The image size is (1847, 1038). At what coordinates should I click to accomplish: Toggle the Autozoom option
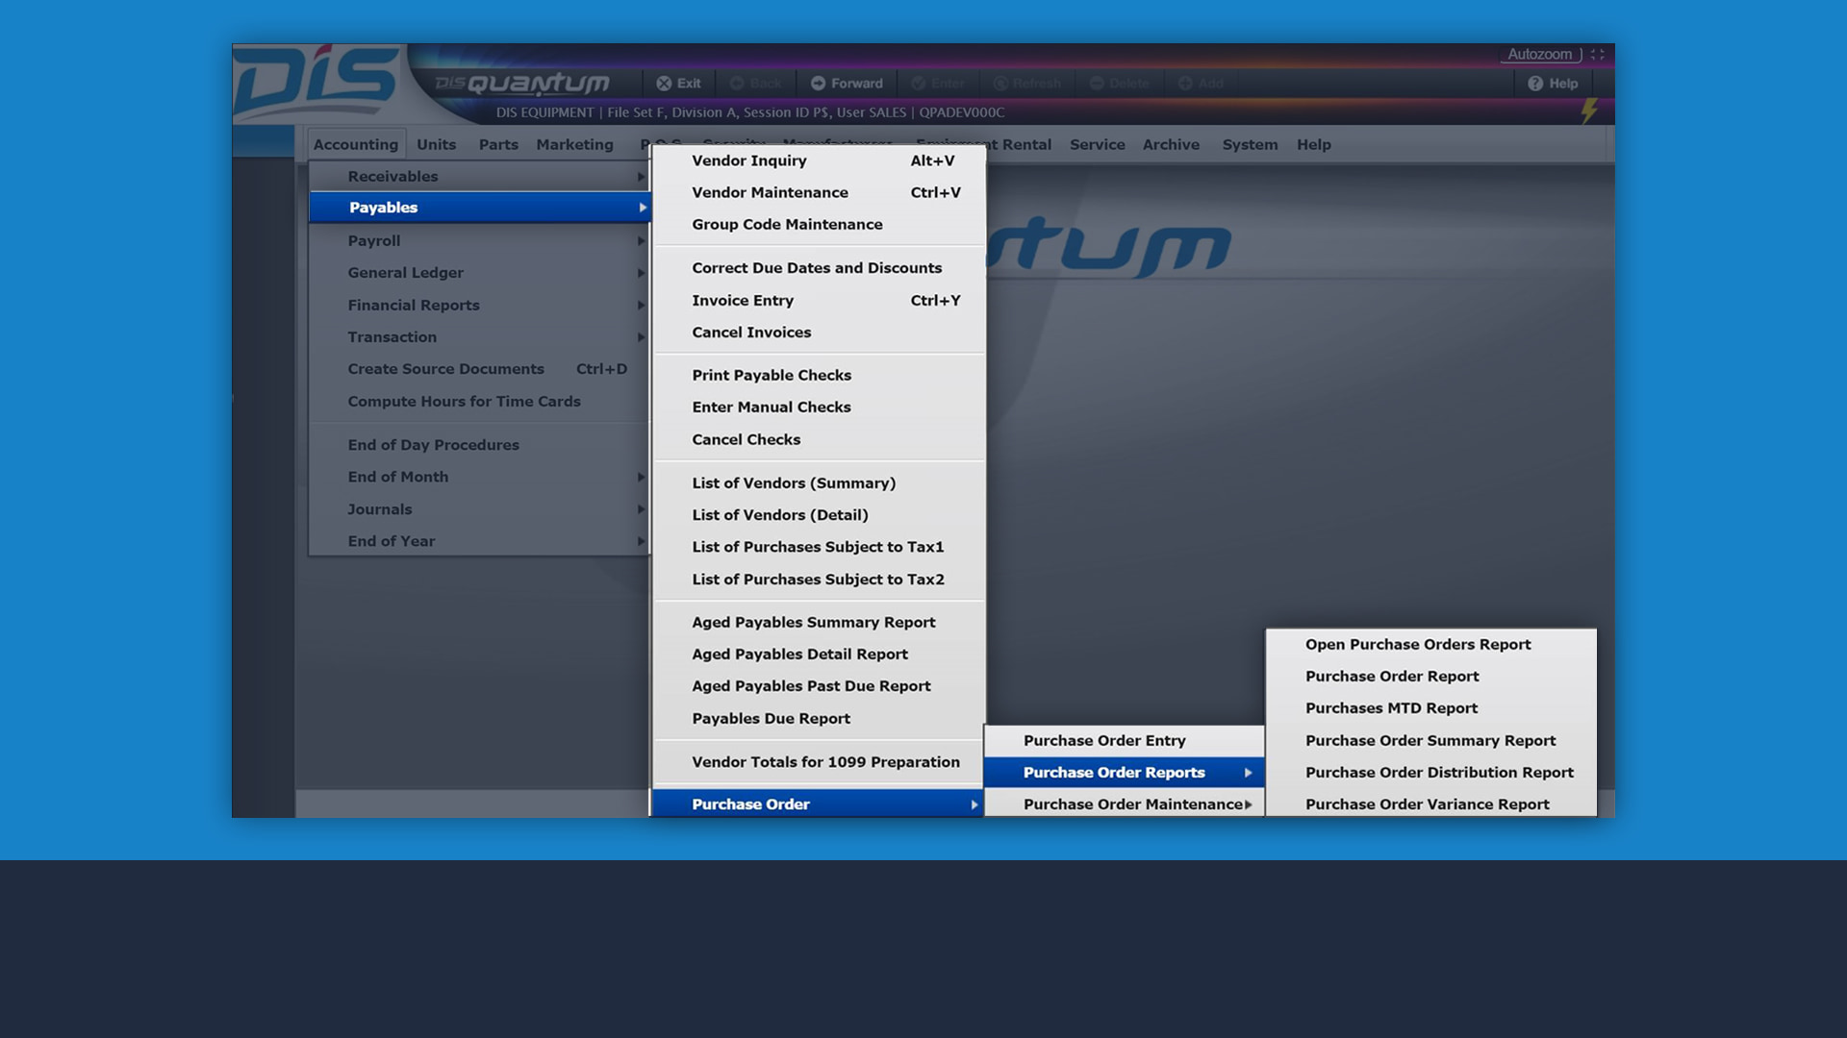pyautogui.click(x=1539, y=55)
